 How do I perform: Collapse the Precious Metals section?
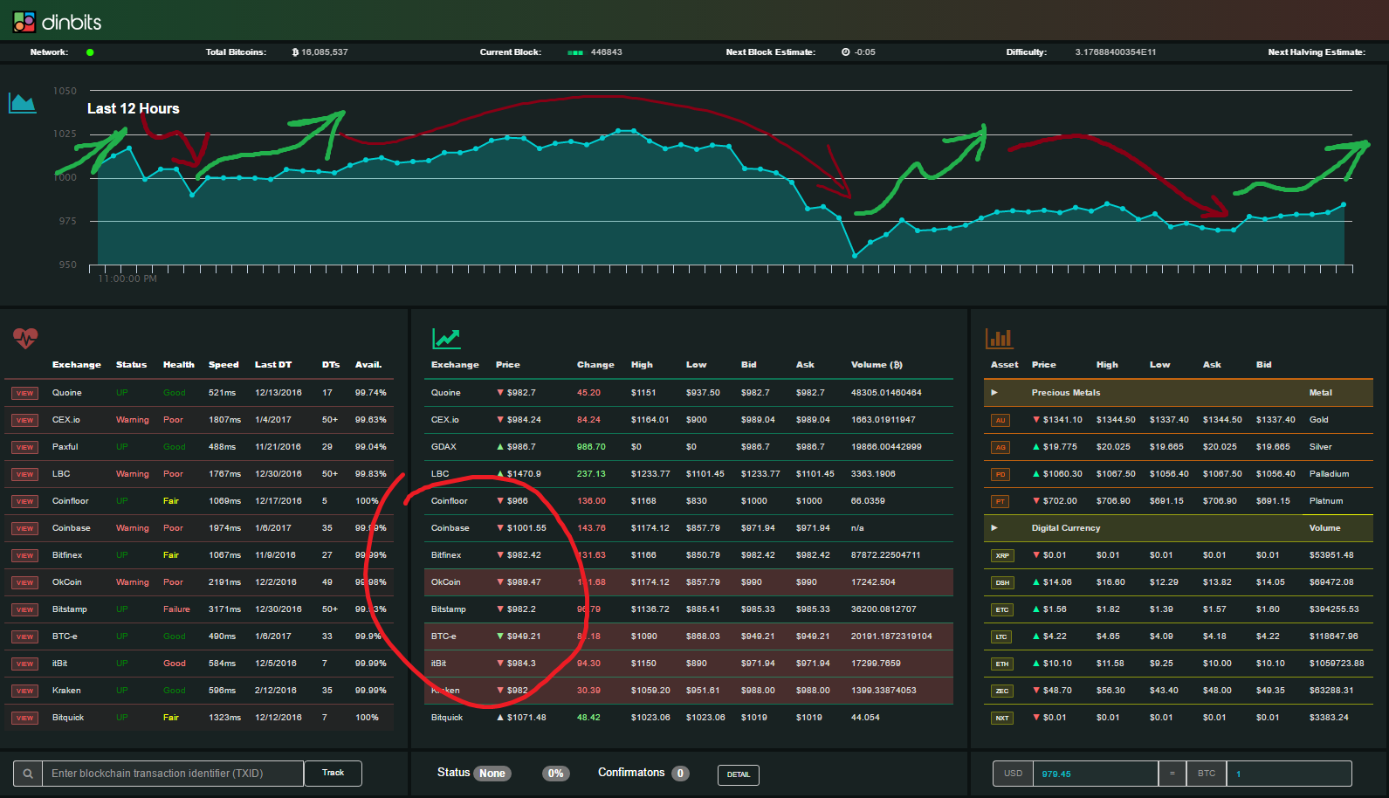(x=994, y=393)
